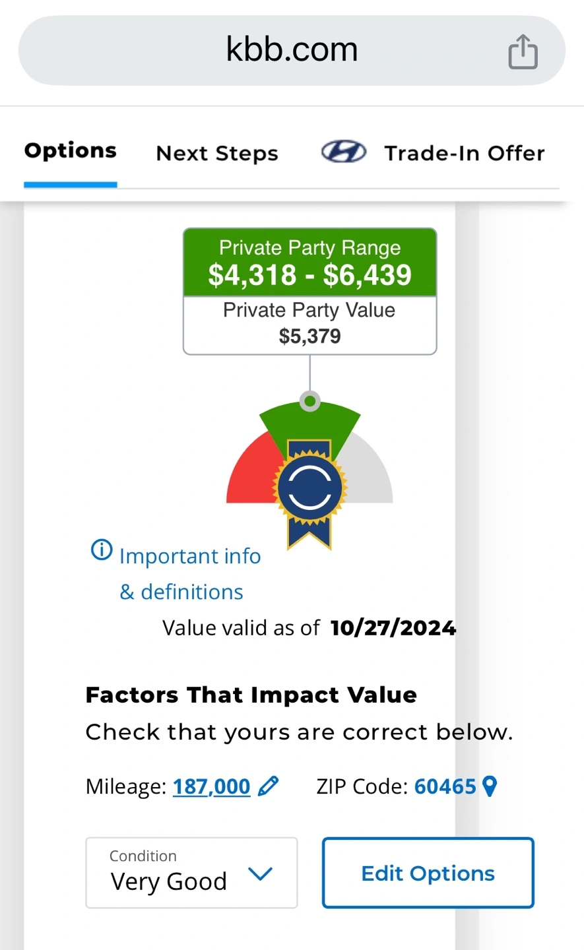Go to the Trade-In Offer tab

465,153
